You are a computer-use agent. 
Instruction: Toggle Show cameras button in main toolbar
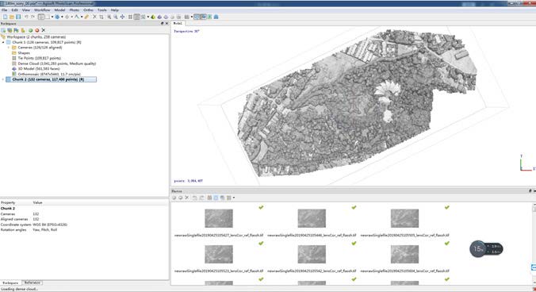(x=197, y=17)
